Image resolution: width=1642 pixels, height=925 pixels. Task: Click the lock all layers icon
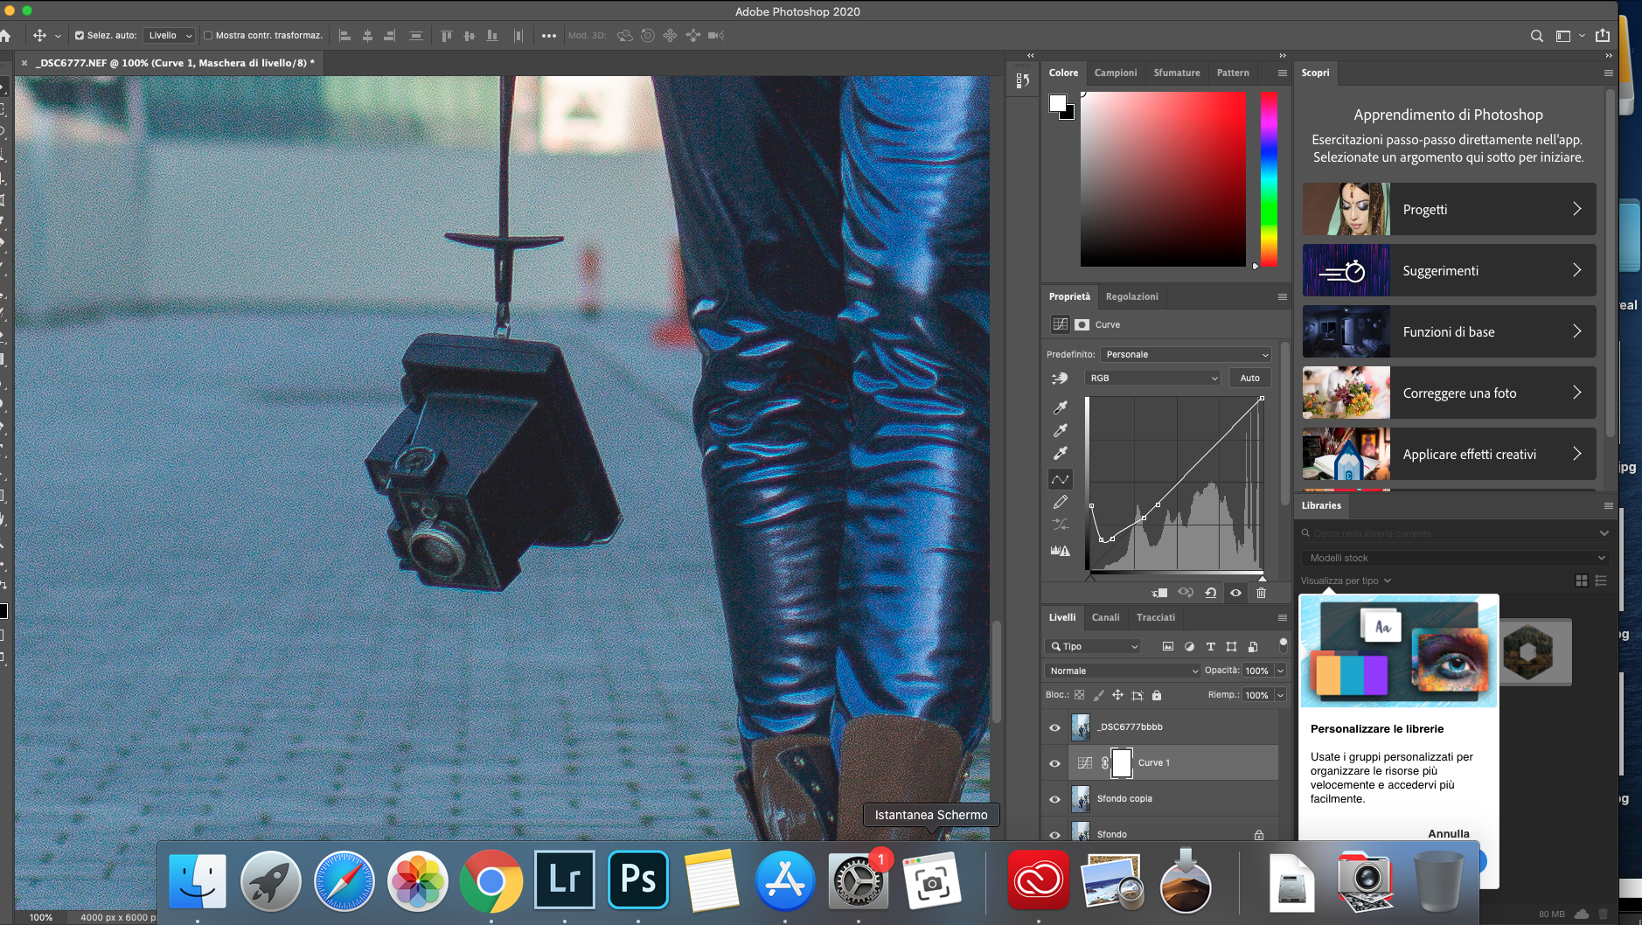(1157, 695)
